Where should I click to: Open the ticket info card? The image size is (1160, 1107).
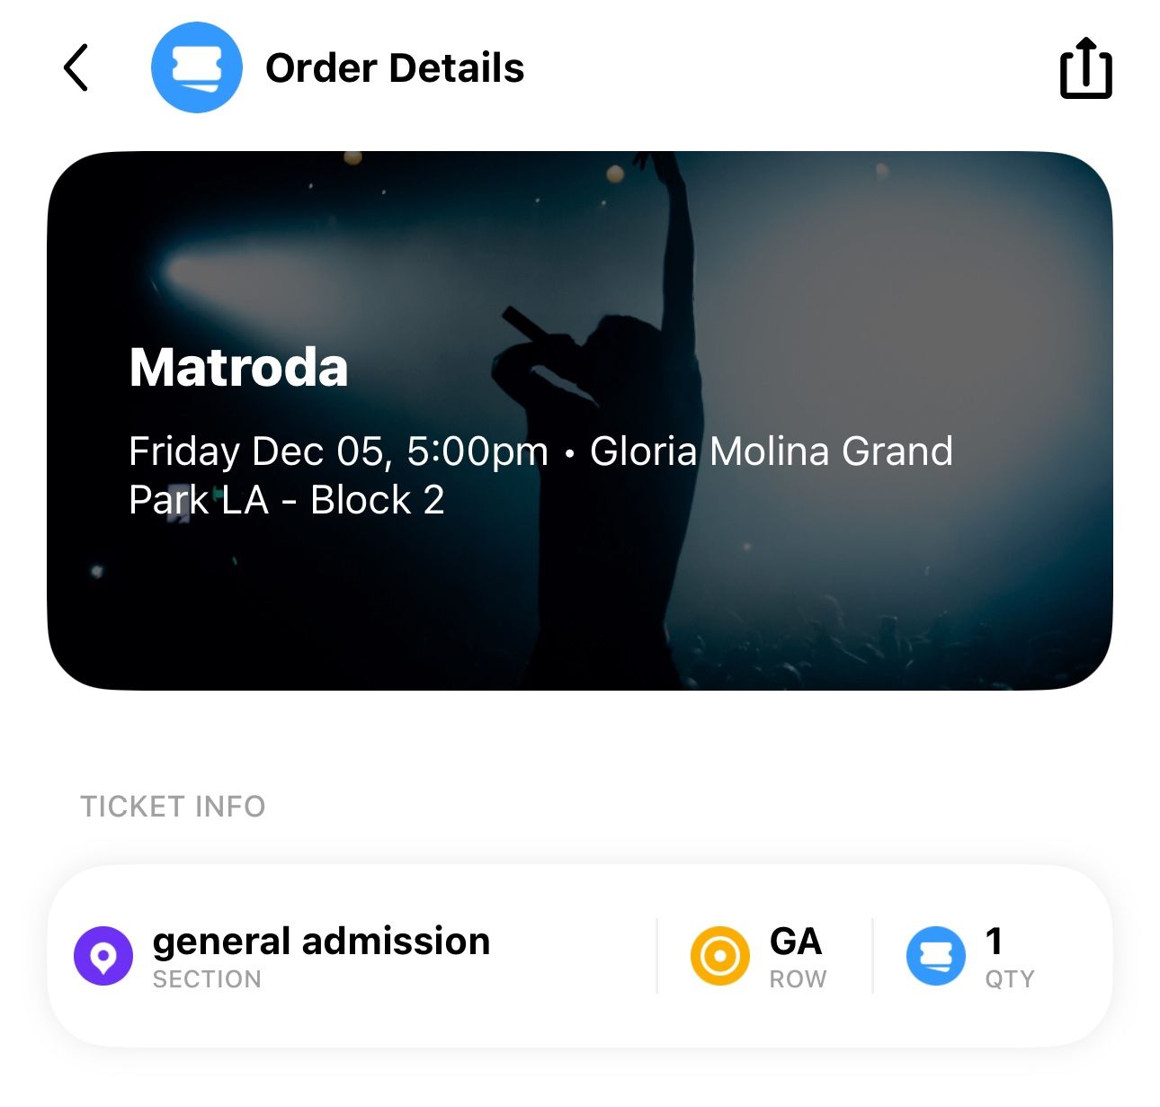(x=580, y=956)
